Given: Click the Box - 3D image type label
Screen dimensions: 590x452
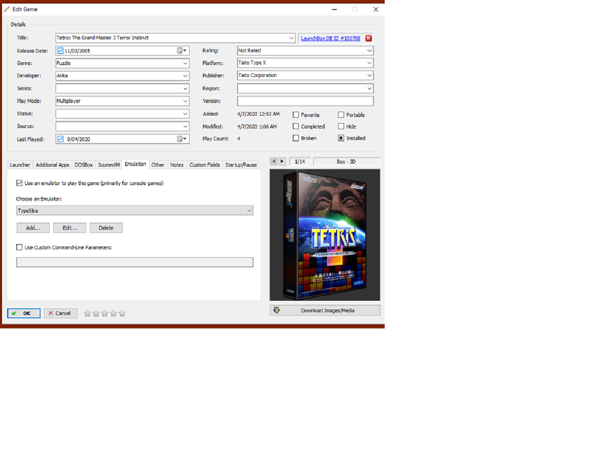Looking at the screenshot, I should tap(347, 162).
